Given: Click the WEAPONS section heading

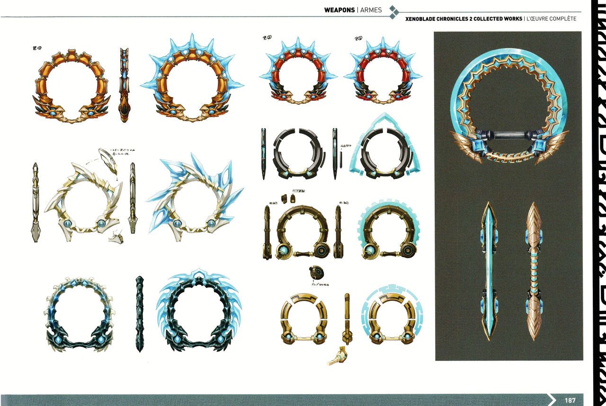Looking at the screenshot, I should click(x=339, y=10).
